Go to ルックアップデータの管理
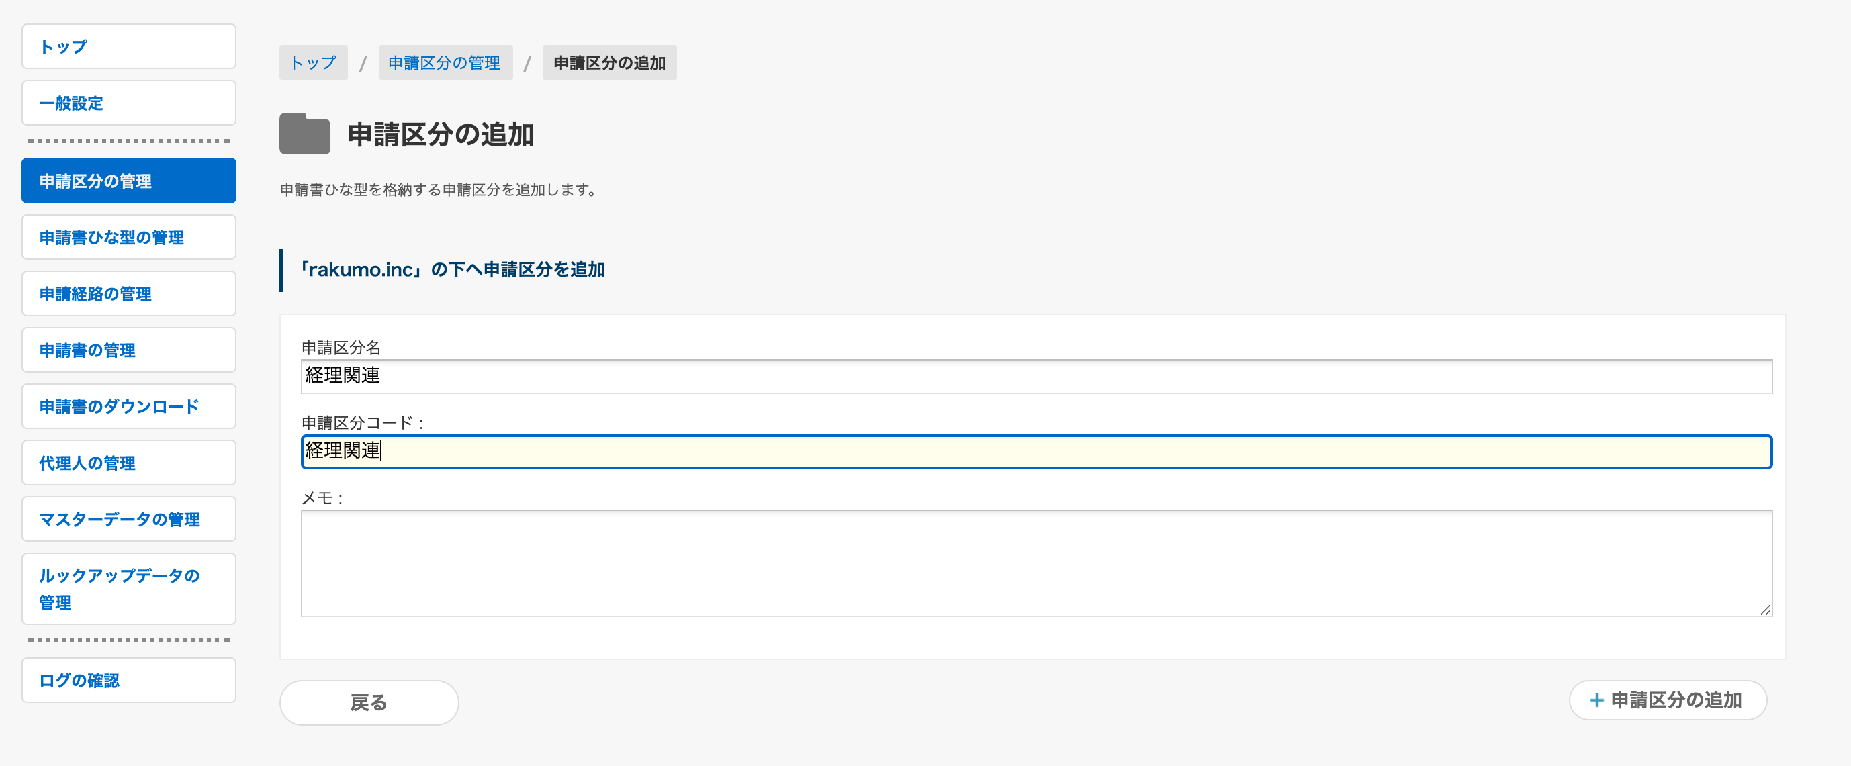 129,589
